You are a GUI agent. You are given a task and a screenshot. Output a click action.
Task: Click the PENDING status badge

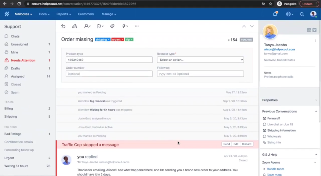tap(246, 40)
